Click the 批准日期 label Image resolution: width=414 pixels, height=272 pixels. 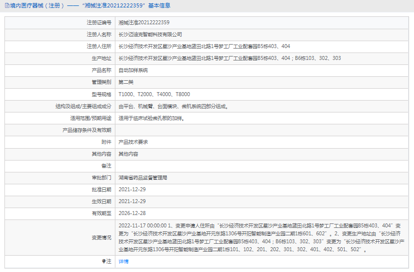pyautogui.click(x=102, y=190)
